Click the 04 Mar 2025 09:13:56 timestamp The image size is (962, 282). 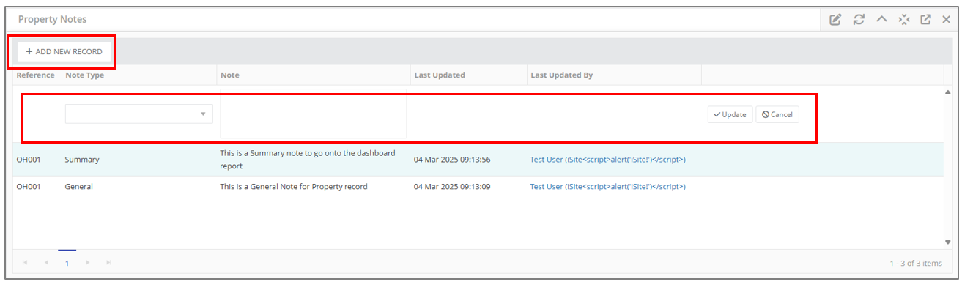click(x=452, y=160)
